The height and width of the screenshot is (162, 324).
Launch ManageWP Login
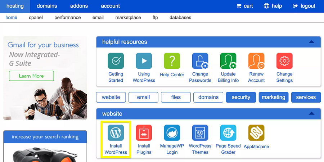tap(172, 133)
